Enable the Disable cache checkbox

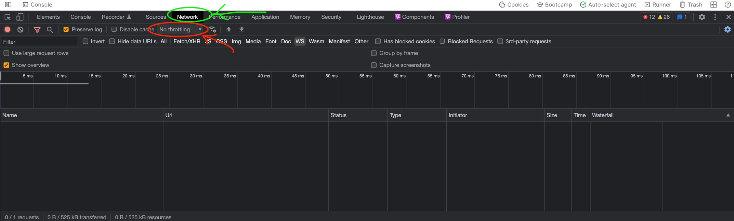coord(114,30)
